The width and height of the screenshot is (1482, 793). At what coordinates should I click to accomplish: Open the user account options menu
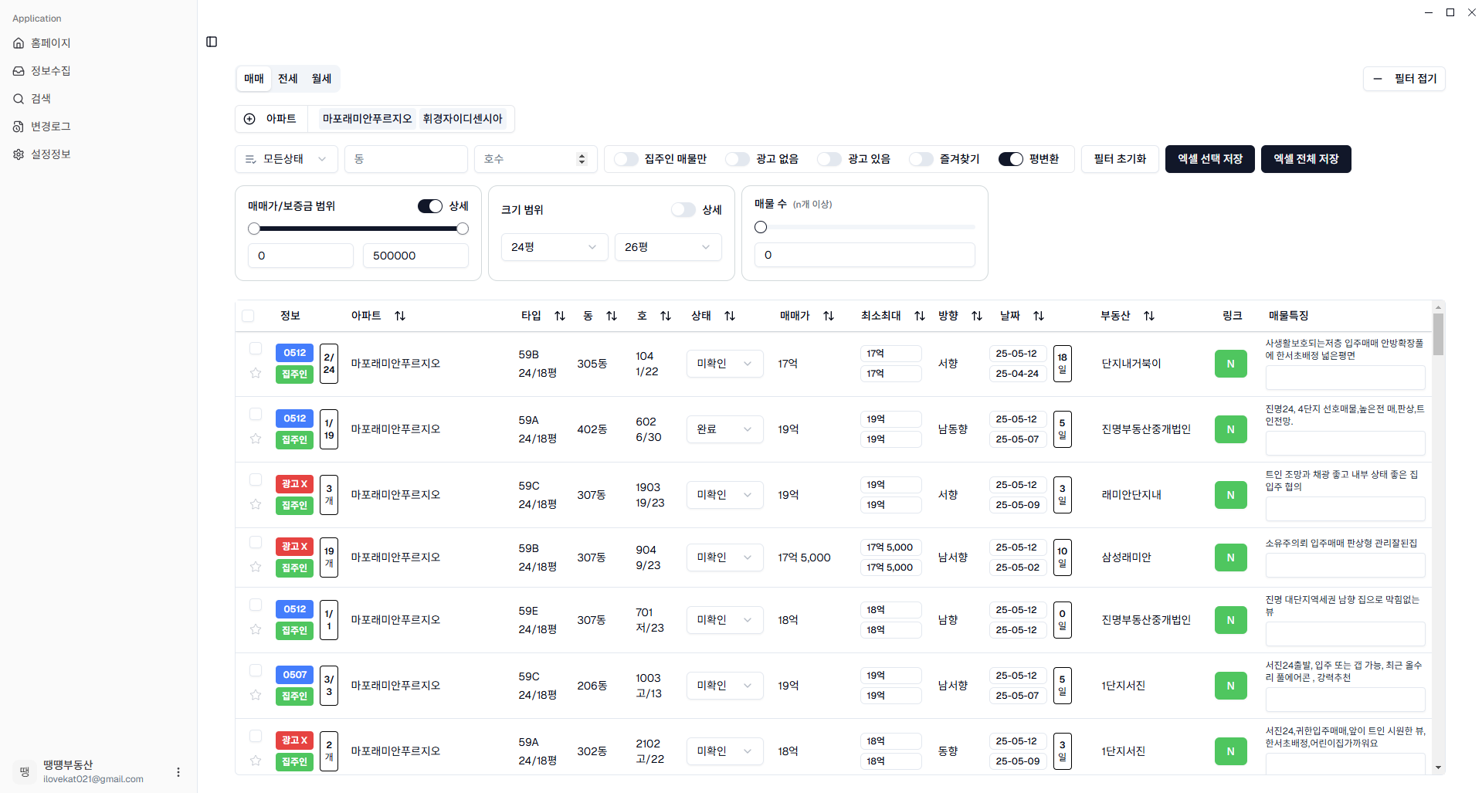178,772
